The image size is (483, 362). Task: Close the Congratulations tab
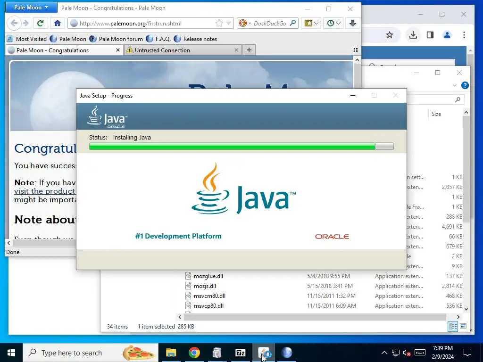(x=117, y=50)
